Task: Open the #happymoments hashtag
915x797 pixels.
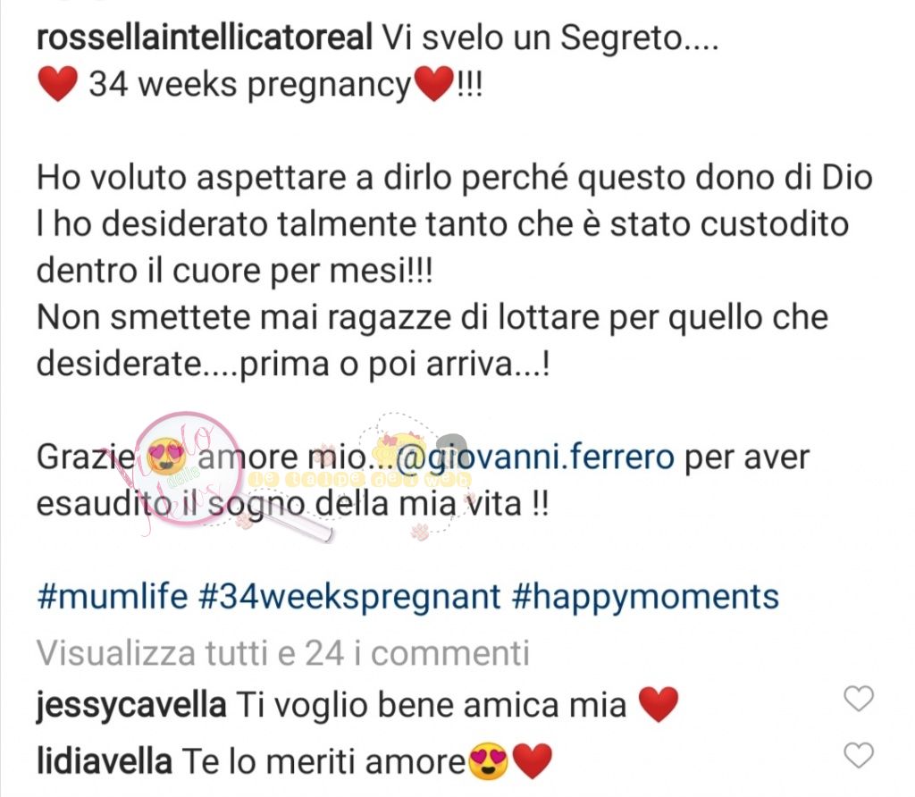Action: pyautogui.click(x=645, y=598)
